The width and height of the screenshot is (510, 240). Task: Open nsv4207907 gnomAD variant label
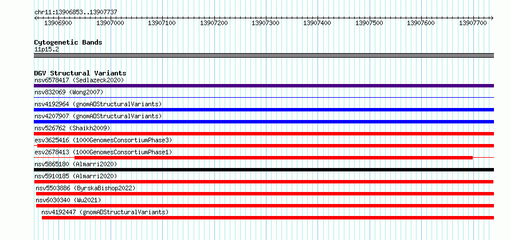click(98, 116)
